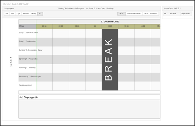Choose the Light job filter
The width and height of the screenshot is (195, 126).
[x=18, y=13]
